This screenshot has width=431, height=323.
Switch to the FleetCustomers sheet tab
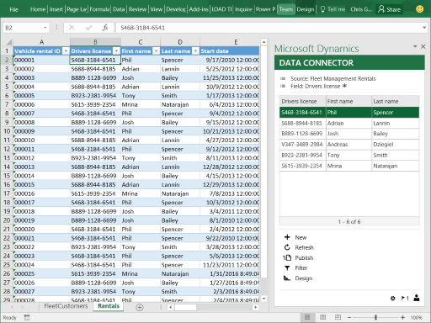66,306
